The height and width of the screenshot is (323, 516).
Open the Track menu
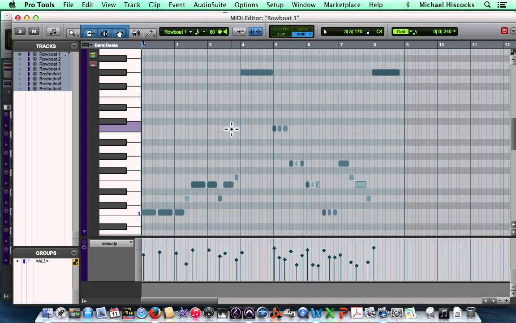[132, 5]
